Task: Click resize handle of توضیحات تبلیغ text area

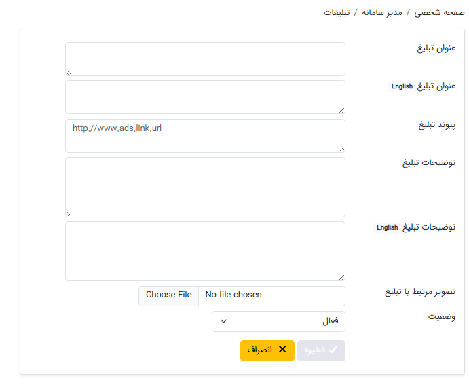Action: tap(69, 213)
